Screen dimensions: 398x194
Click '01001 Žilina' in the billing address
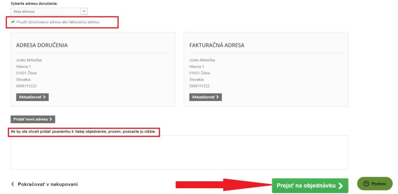199,73
